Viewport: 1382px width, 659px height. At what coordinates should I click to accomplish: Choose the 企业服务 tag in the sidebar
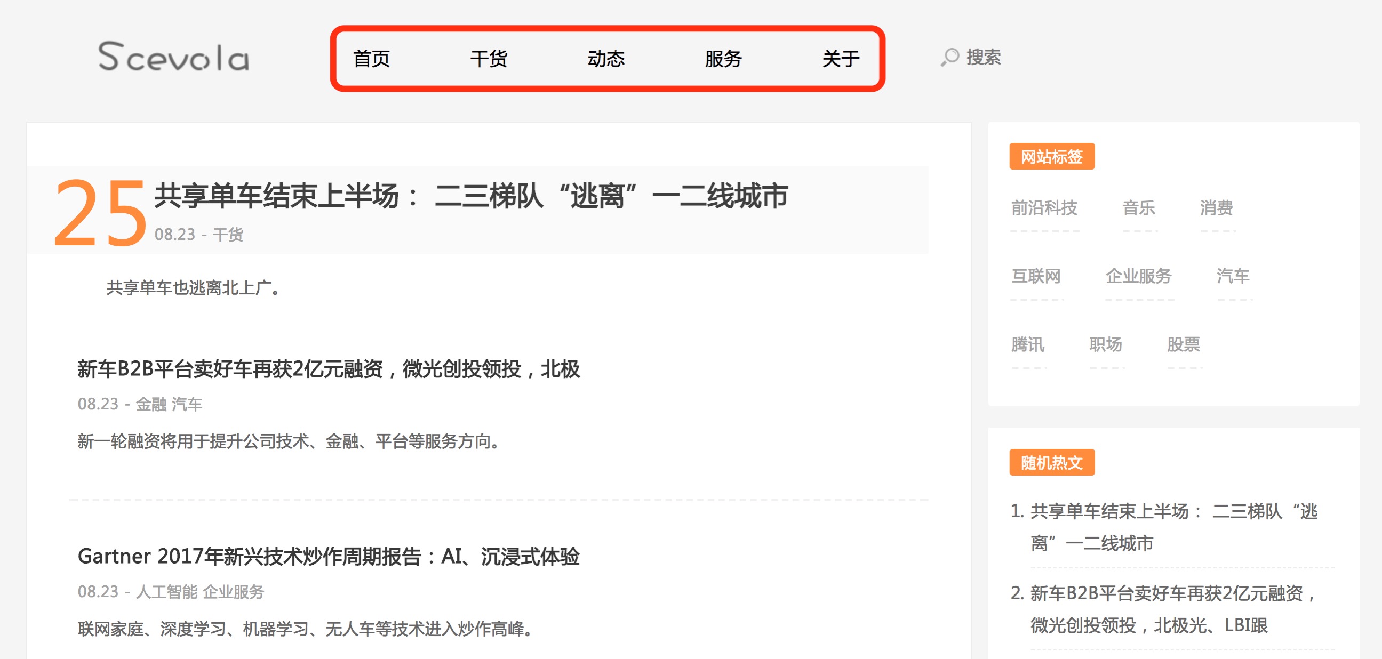(1138, 276)
